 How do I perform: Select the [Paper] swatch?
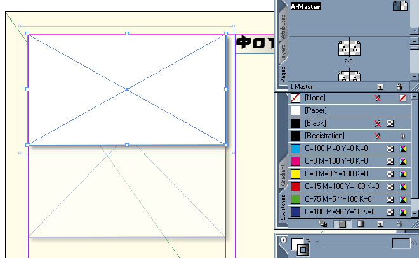point(349,110)
